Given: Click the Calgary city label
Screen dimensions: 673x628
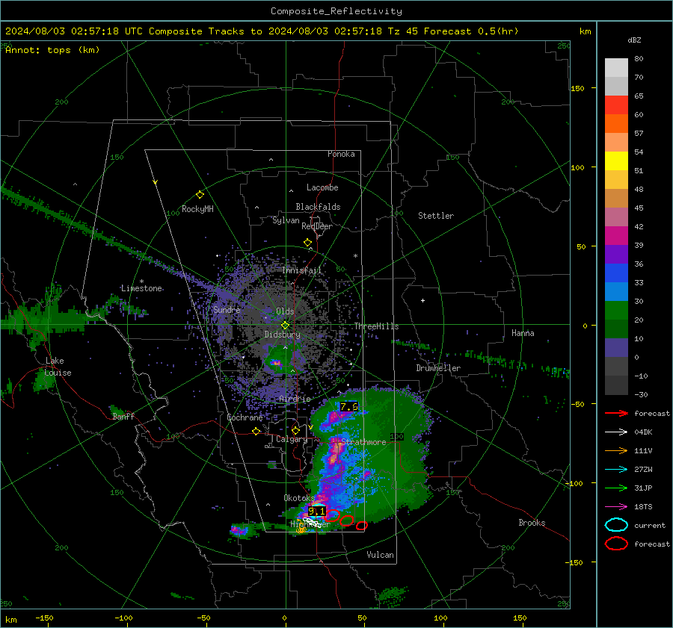Looking at the screenshot, I should tap(292, 439).
